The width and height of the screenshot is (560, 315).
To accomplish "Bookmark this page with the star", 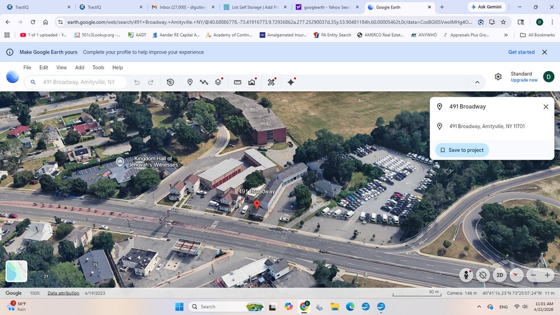I will [x=503, y=22].
